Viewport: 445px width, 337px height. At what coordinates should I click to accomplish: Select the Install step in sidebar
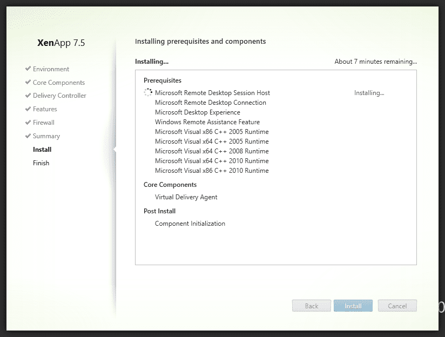(42, 150)
